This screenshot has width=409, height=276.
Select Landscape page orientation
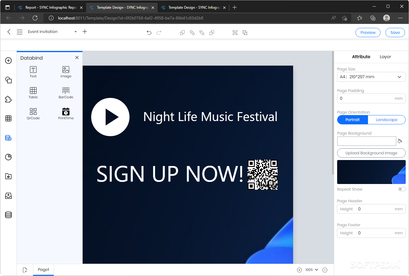tap(387, 120)
